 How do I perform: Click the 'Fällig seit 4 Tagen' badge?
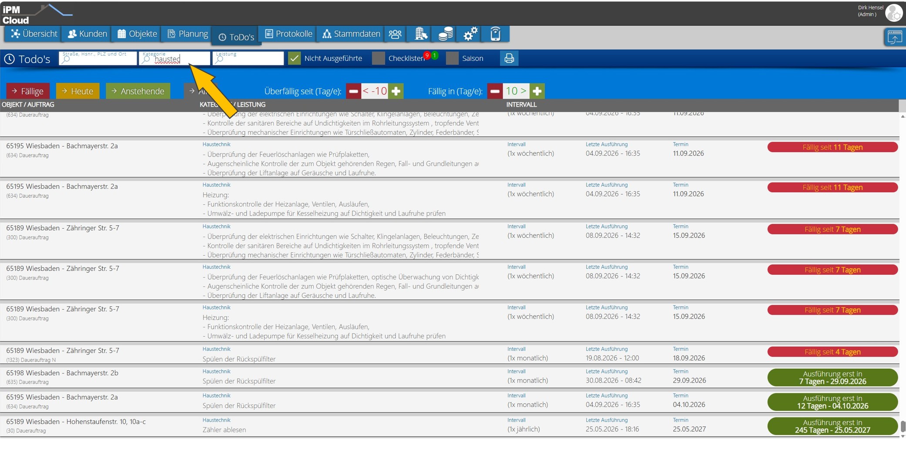(x=832, y=352)
